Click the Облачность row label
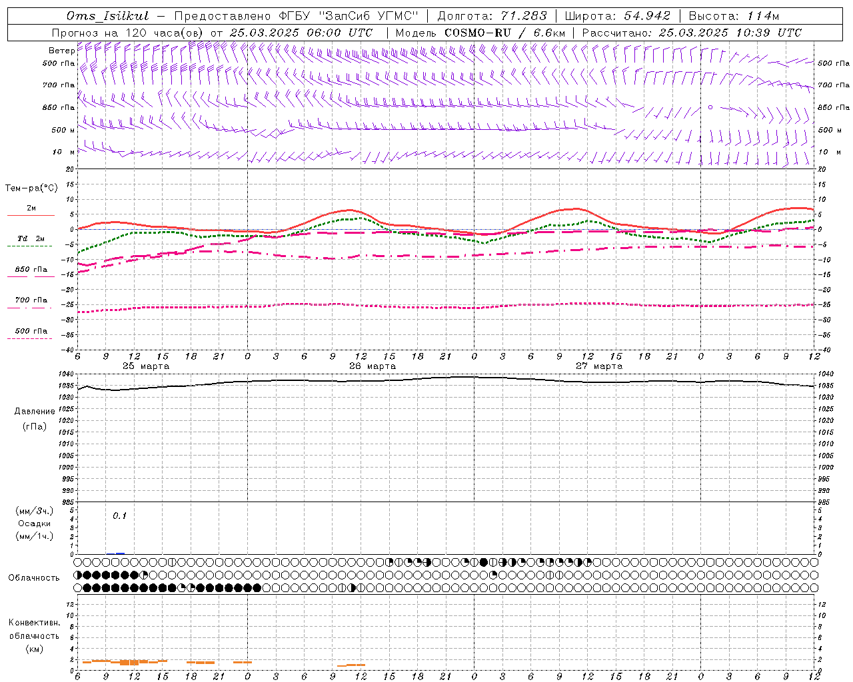This screenshot has width=853, height=682. [x=34, y=577]
